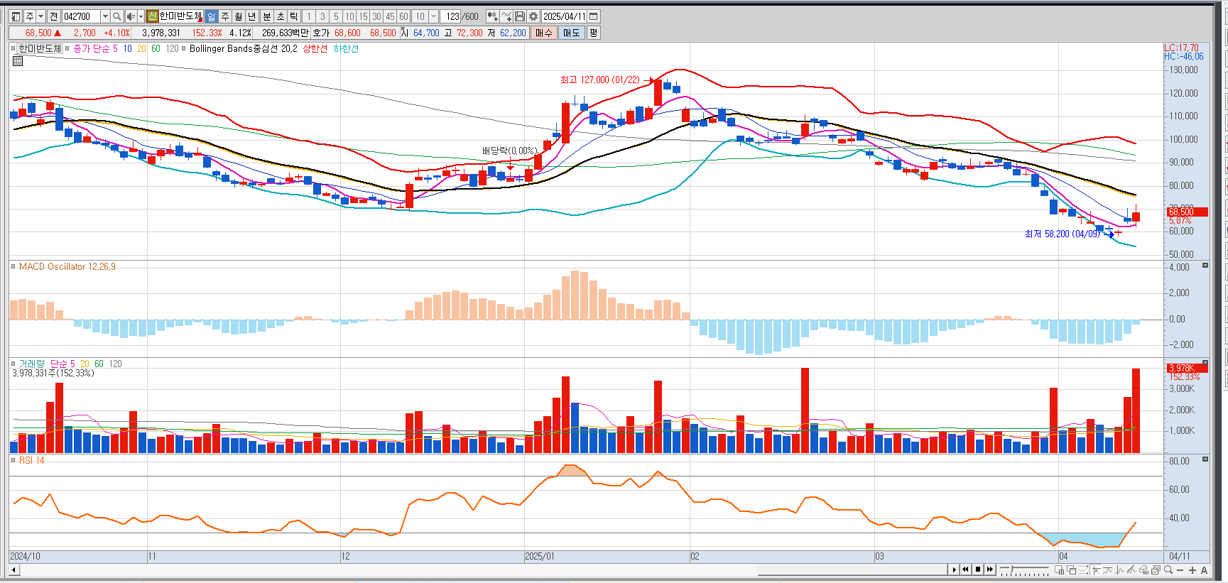Click the grid table icon under the chart legend

[18, 61]
